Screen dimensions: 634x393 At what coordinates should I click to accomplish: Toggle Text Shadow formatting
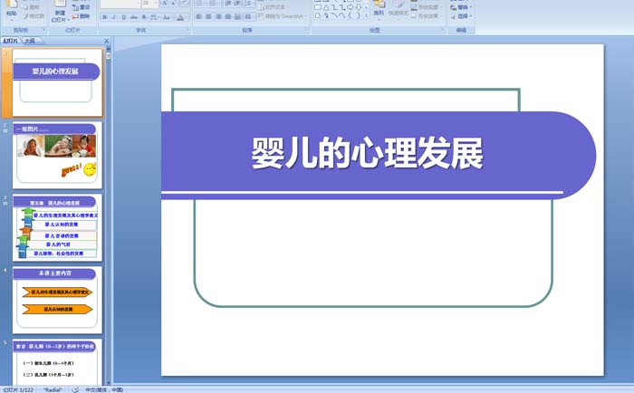144,17
